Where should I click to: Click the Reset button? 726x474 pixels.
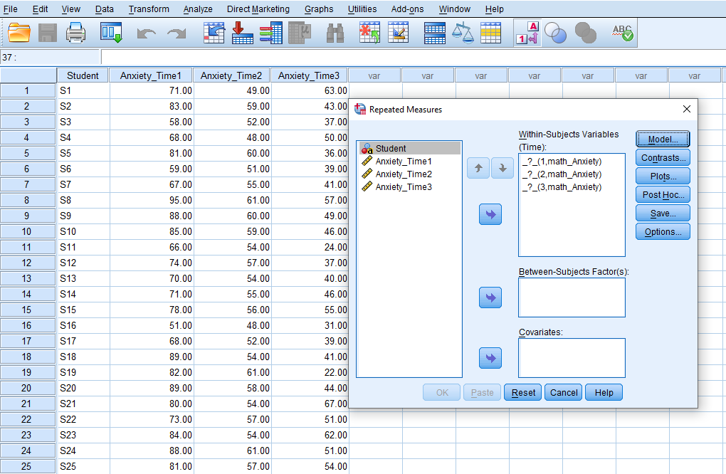(522, 392)
